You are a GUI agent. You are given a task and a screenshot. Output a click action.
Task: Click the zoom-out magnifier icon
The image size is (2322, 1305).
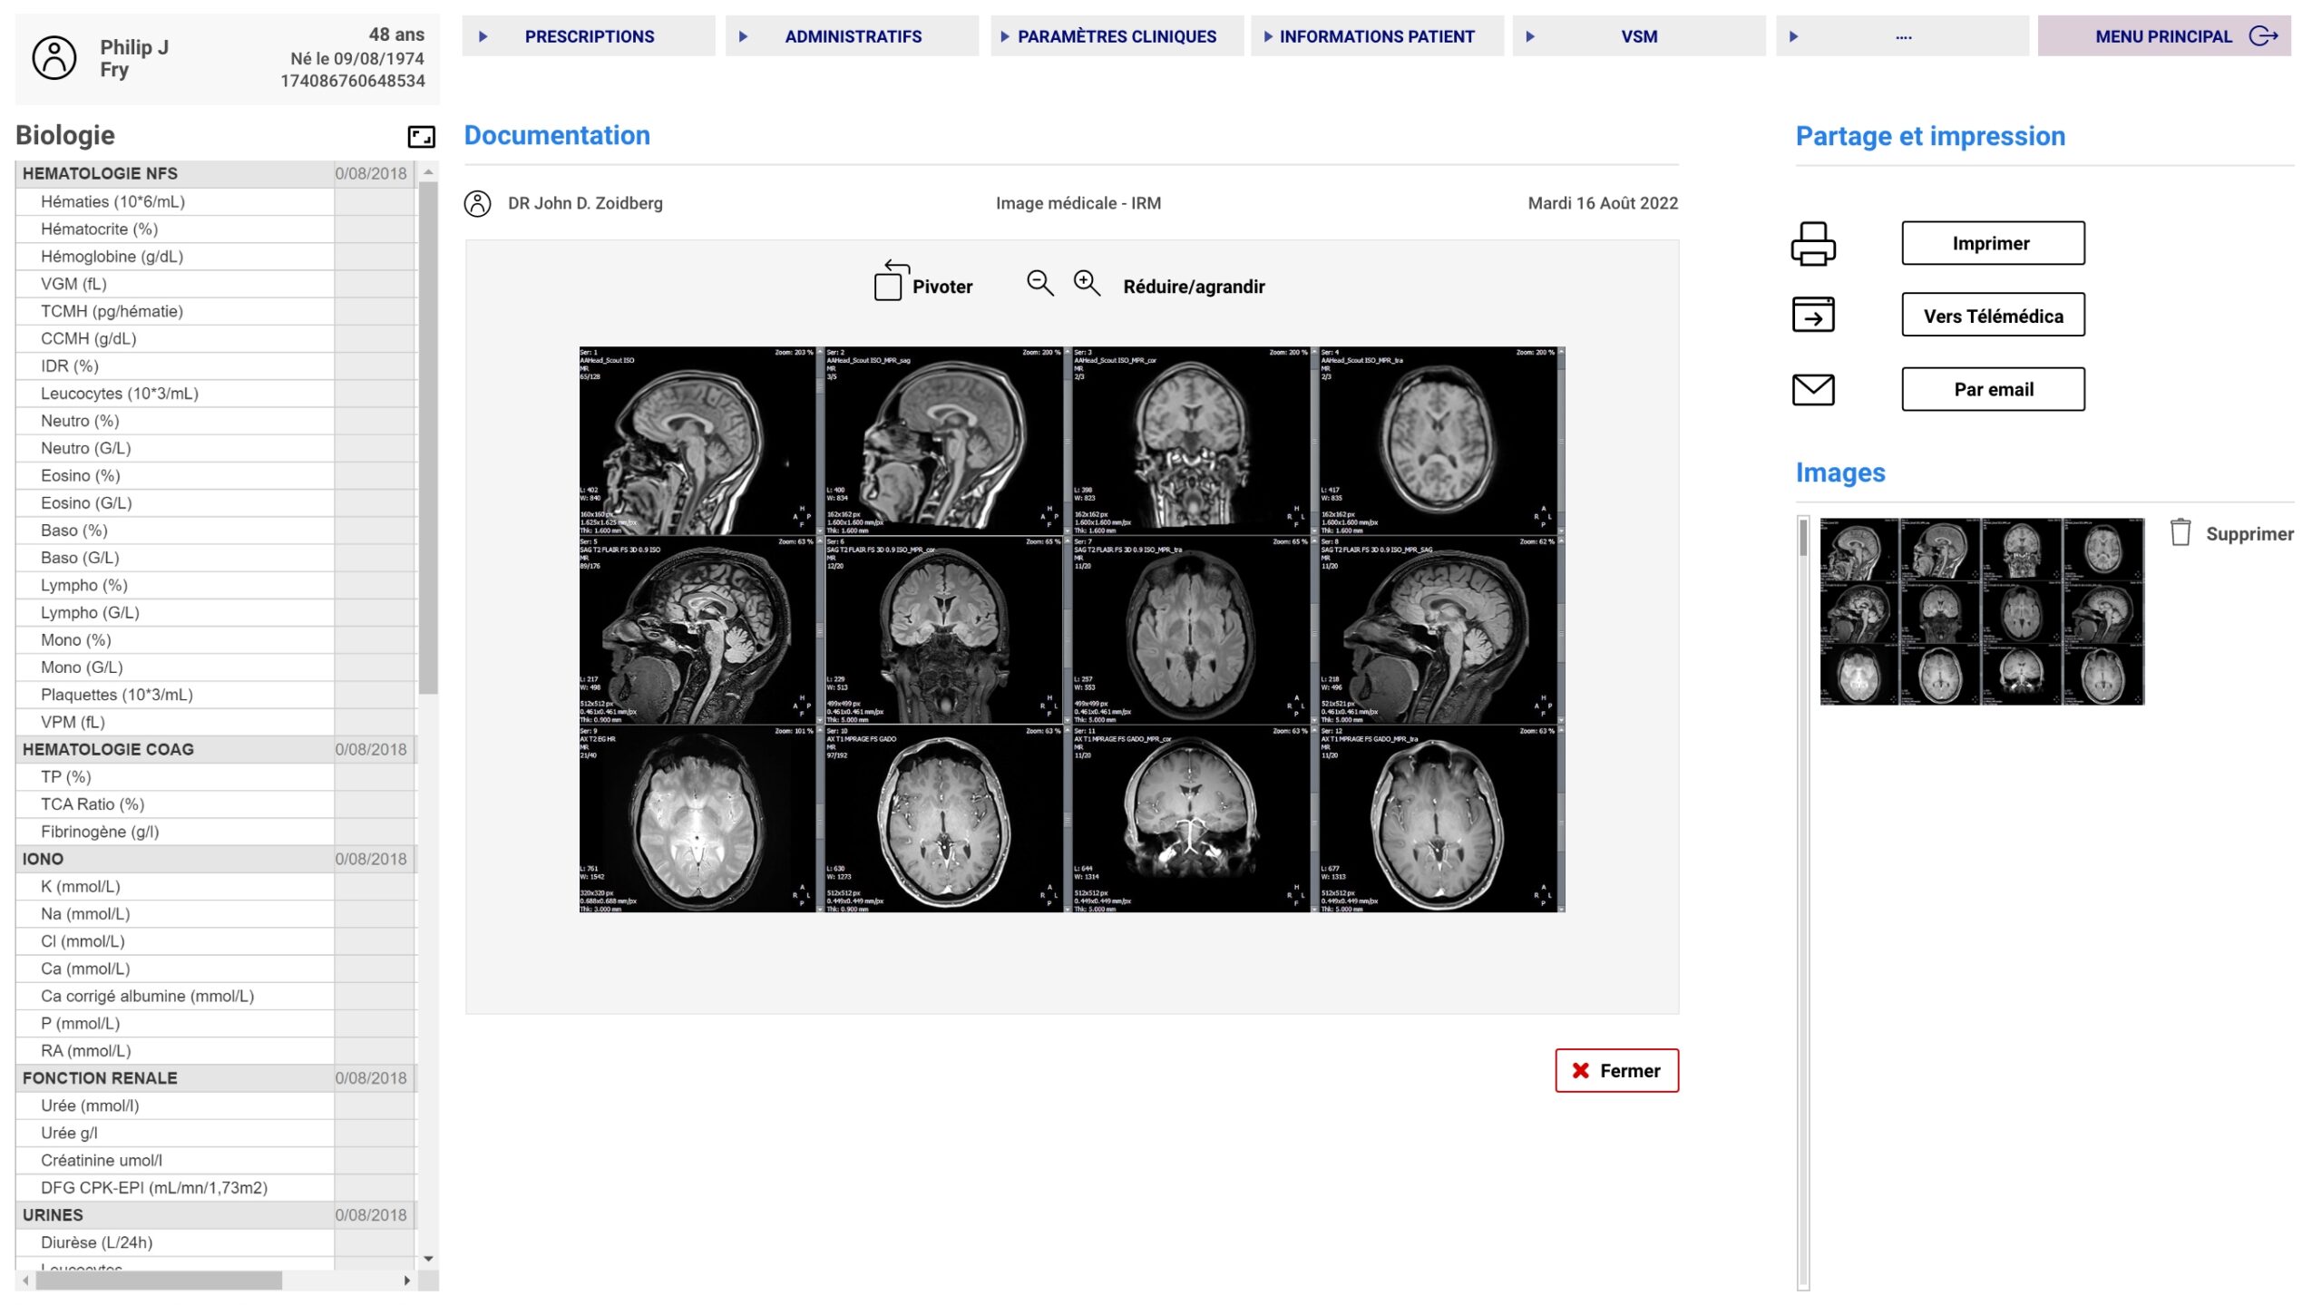click(x=1039, y=284)
